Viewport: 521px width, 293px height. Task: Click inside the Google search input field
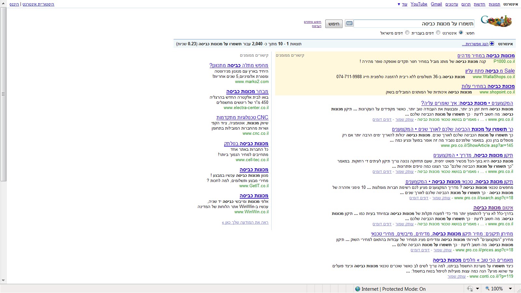[x=414, y=23]
